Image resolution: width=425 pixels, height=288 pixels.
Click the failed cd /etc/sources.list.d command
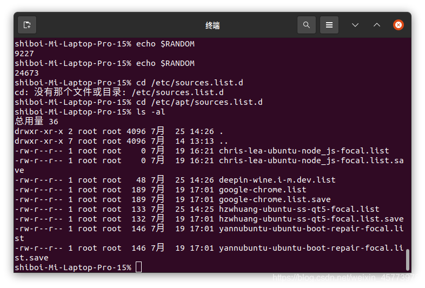coord(189,83)
